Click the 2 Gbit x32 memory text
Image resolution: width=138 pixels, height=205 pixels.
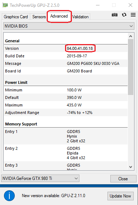[x=76, y=141]
